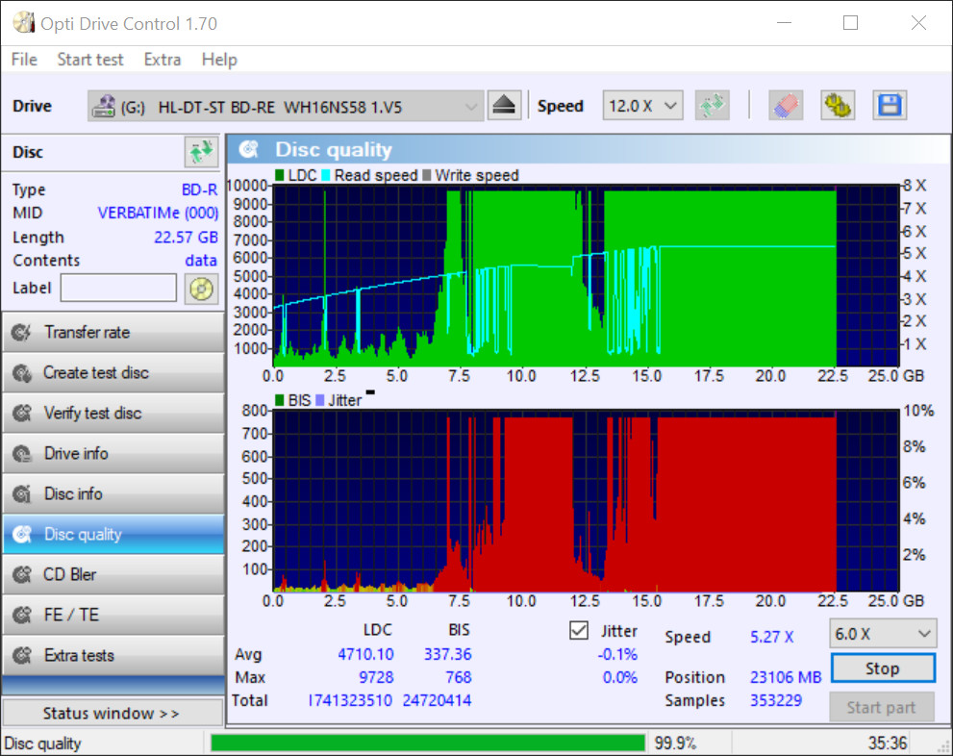This screenshot has height=756, width=953.
Task: Click the eraser disc icon in toolbar
Action: pos(786,106)
